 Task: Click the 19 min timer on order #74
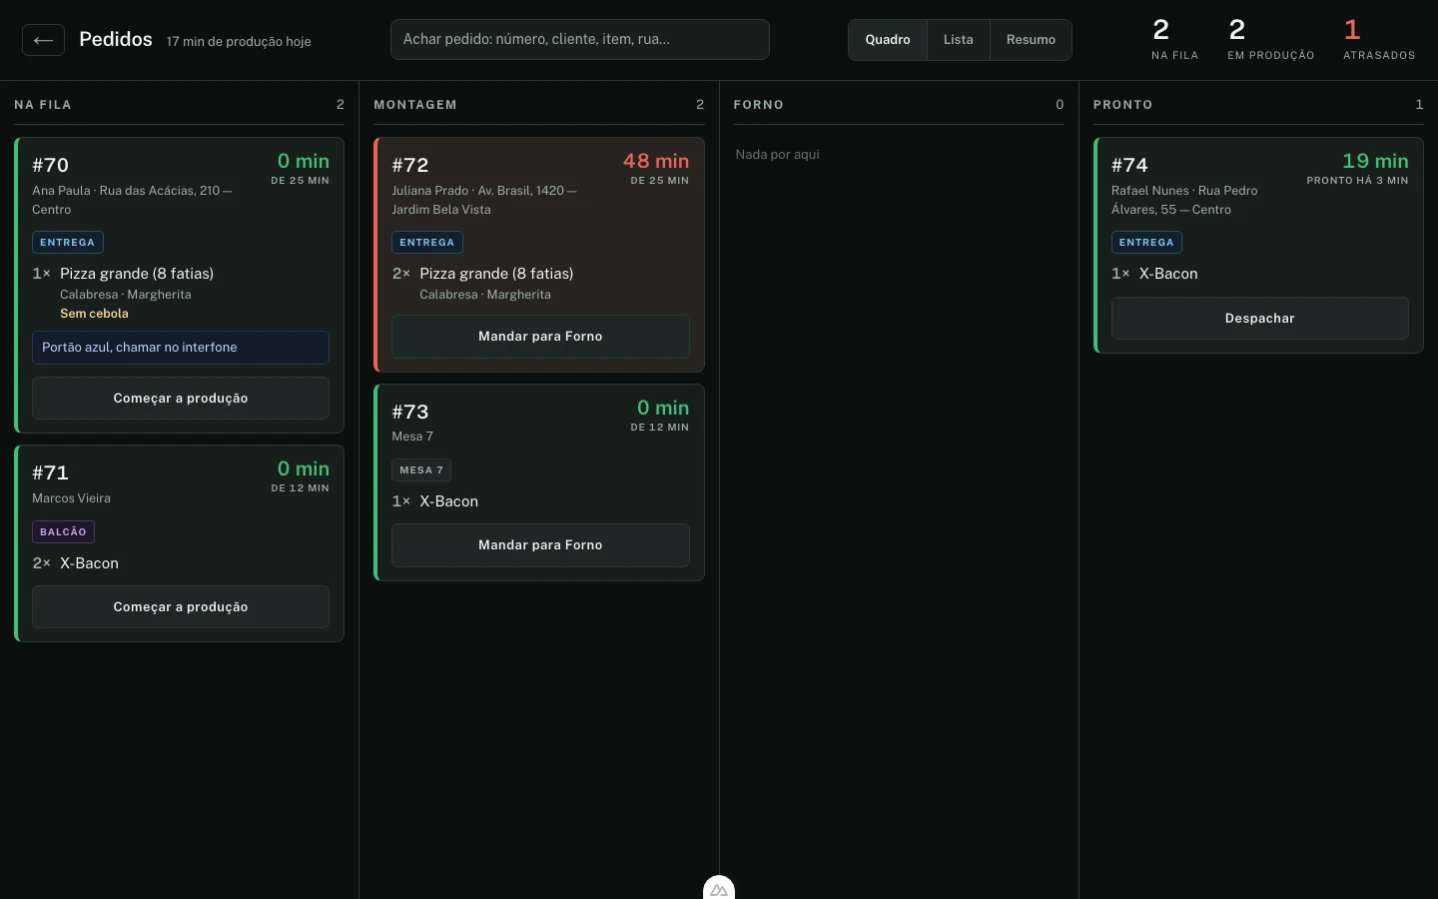1375,161
